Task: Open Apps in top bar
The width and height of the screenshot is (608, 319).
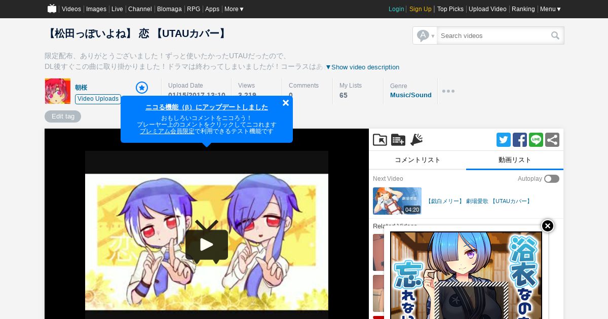Action: 212,9
